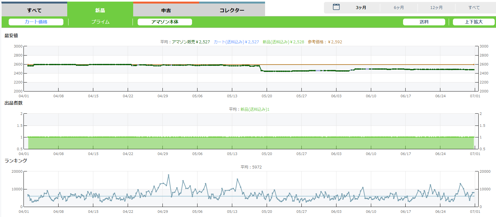Screen dimensions: 496x217
Task: Switch to the すべて condition tab
Action: [34, 10]
